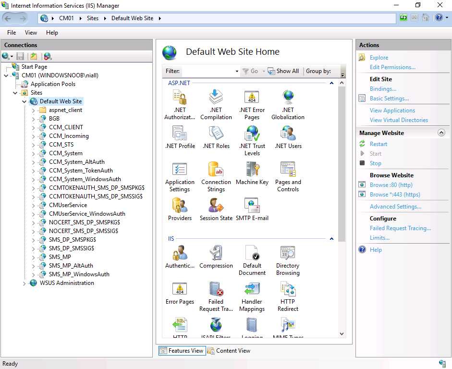This screenshot has height=369, width=452.
Task: Expand the WSUS Administration tree node
Action: [24, 283]
